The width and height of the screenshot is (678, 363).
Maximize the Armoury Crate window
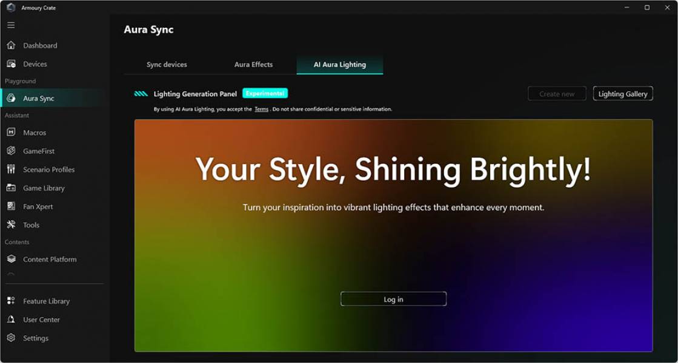click(647, 7)
